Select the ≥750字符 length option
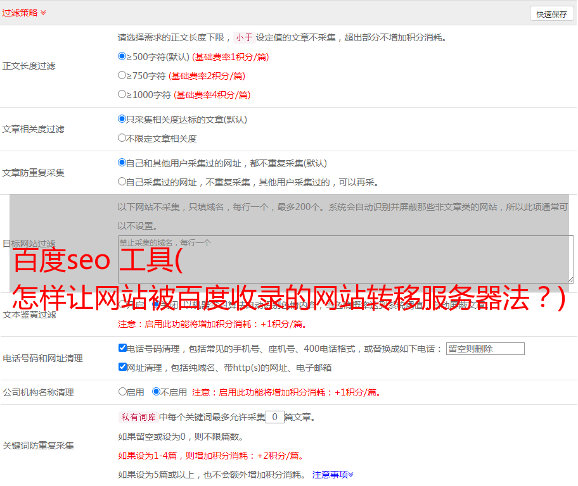 122,75
